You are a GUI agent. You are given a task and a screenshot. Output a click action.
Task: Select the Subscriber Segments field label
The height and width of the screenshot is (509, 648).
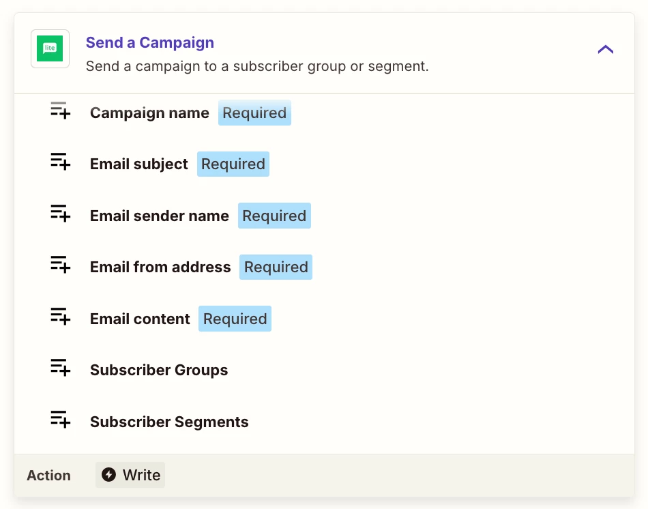coord(169,422)
